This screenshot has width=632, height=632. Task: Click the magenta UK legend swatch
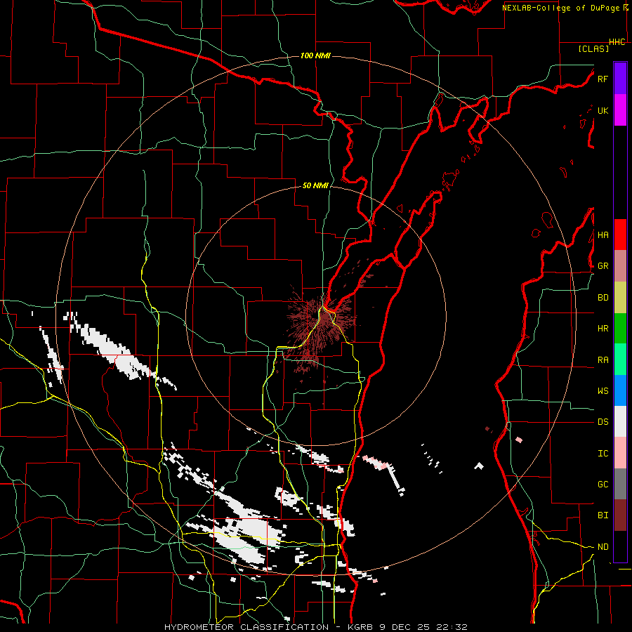pos(620,110)
